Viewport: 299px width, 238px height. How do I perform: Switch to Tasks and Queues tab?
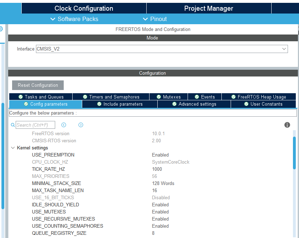tap(41, 97)
